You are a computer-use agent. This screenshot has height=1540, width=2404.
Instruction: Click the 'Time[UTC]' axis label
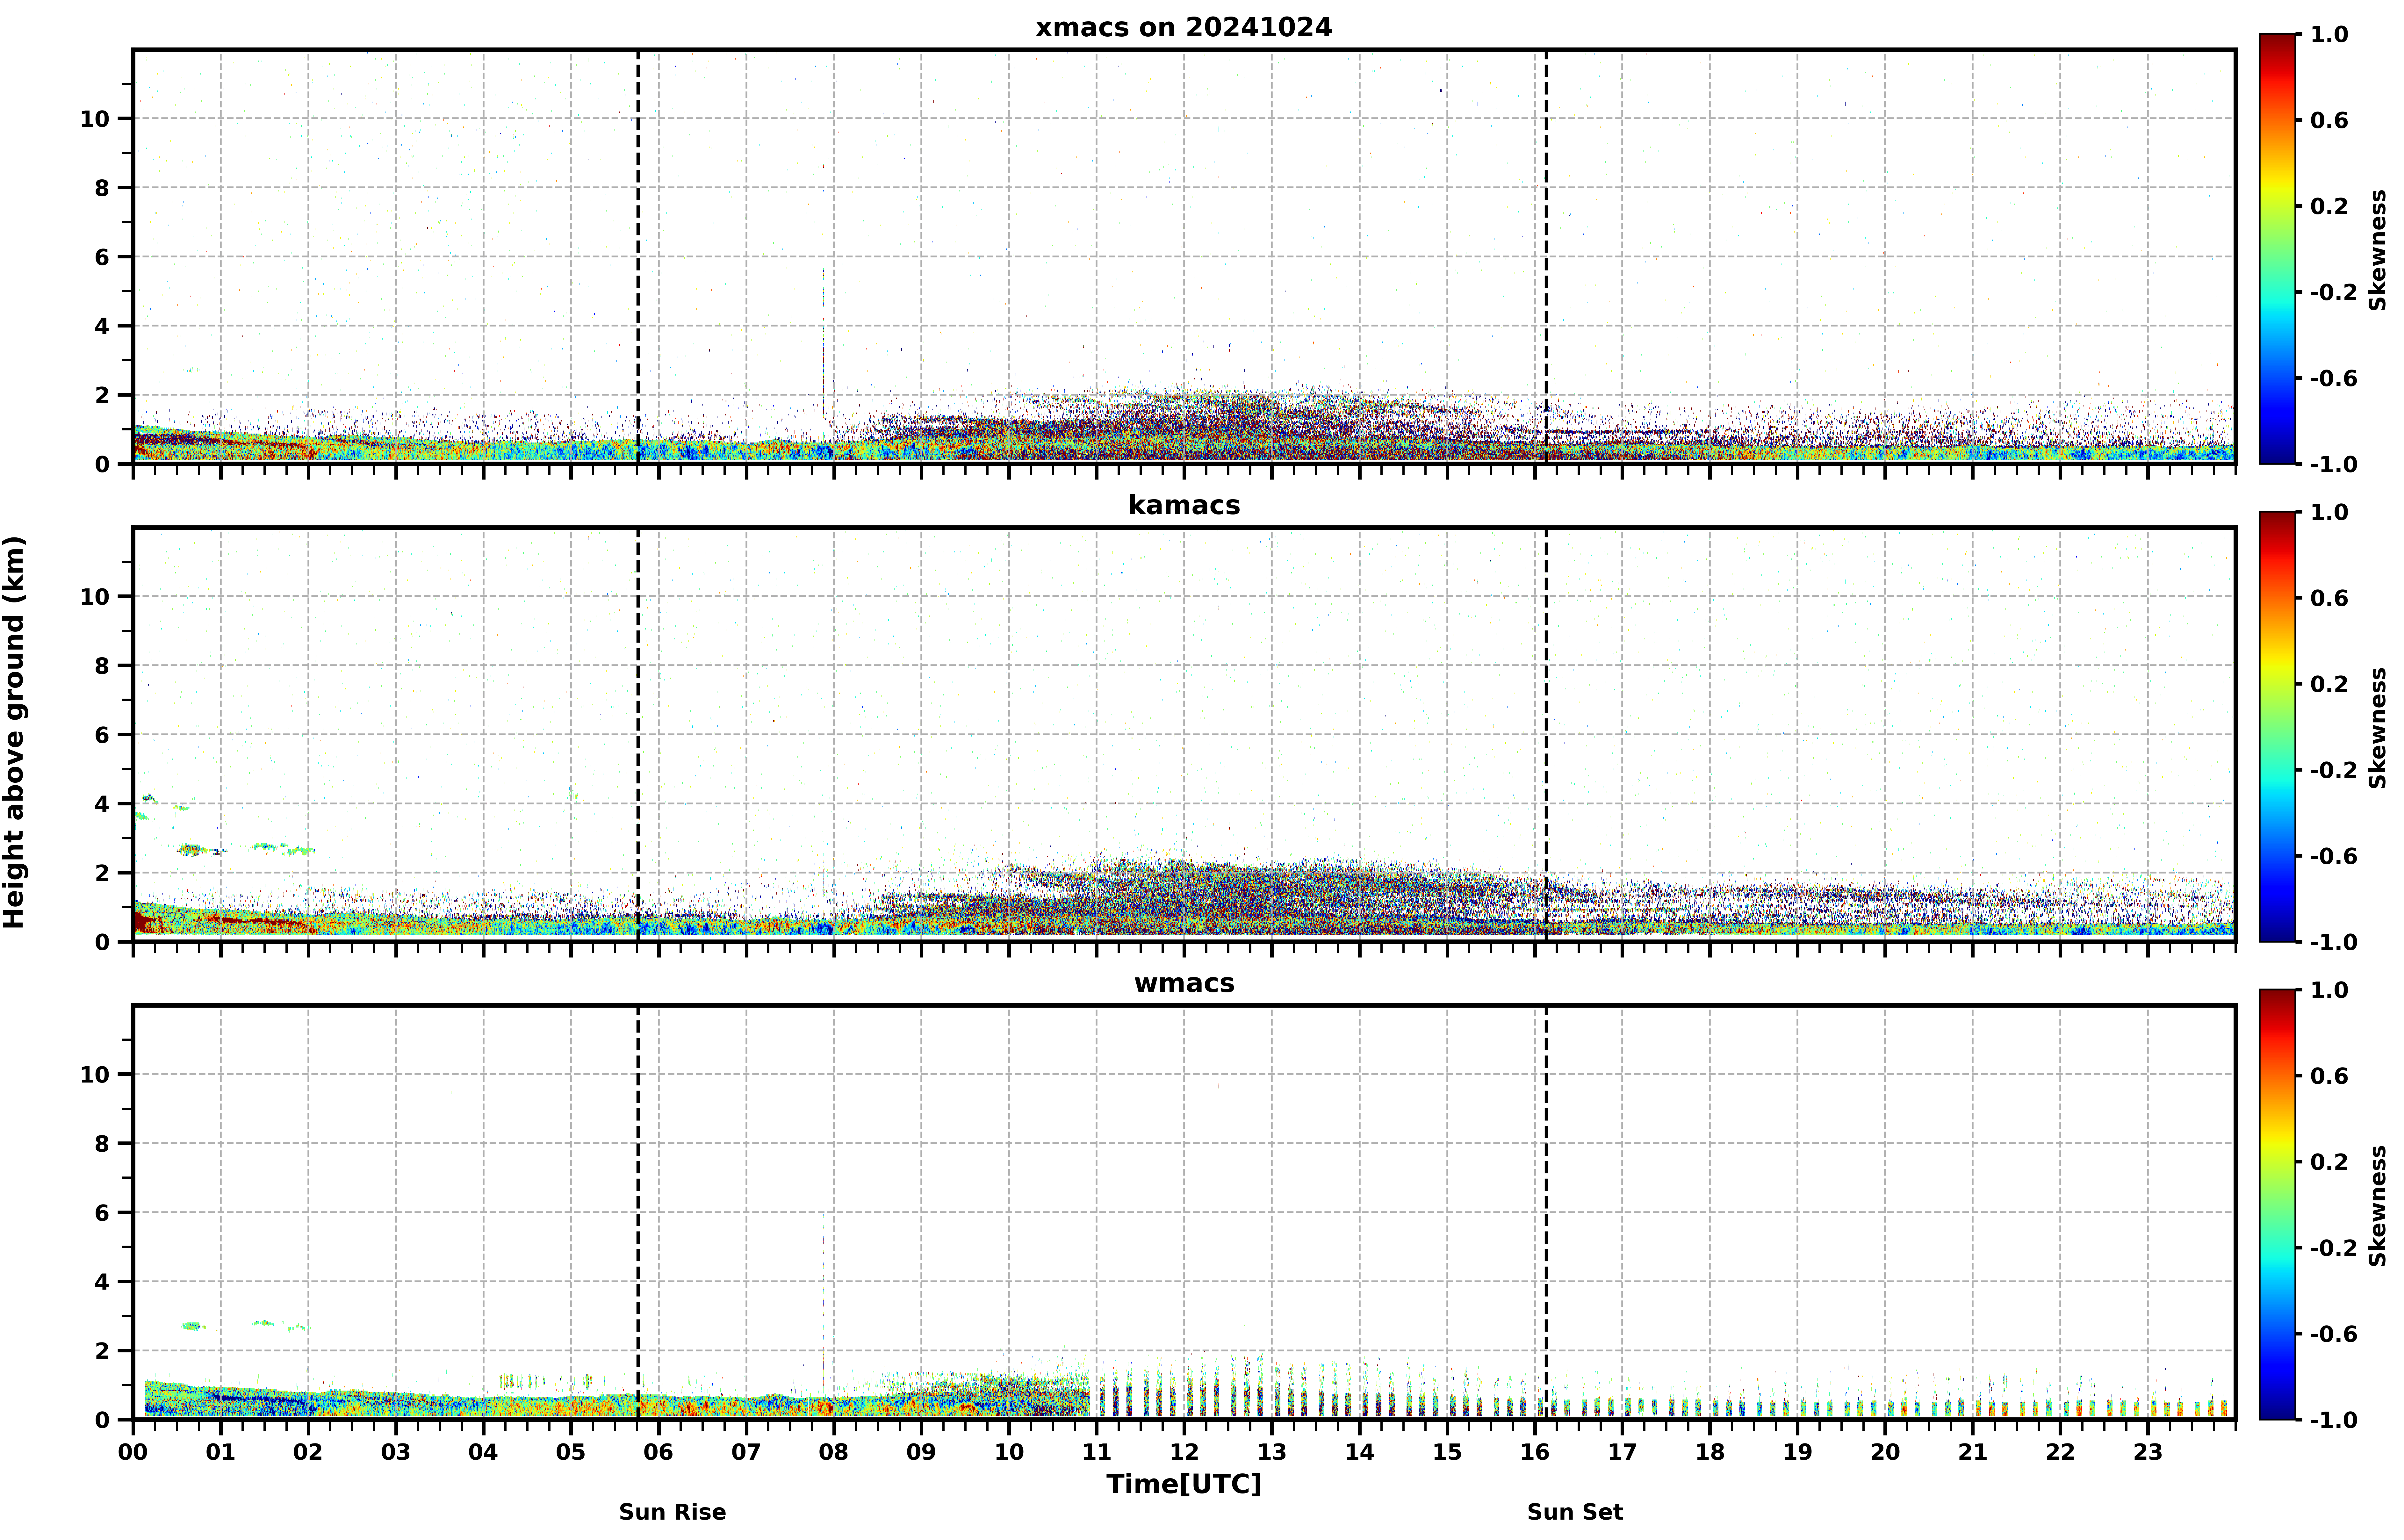coord(1184,1484)
